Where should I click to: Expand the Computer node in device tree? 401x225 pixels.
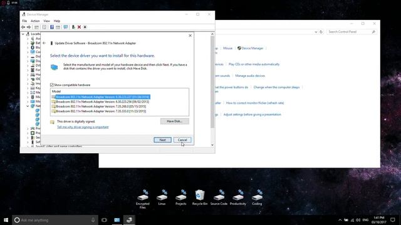[28, 52]
